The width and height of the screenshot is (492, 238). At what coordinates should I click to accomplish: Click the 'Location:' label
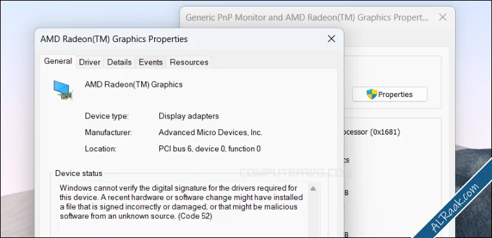tap(100, 149)
